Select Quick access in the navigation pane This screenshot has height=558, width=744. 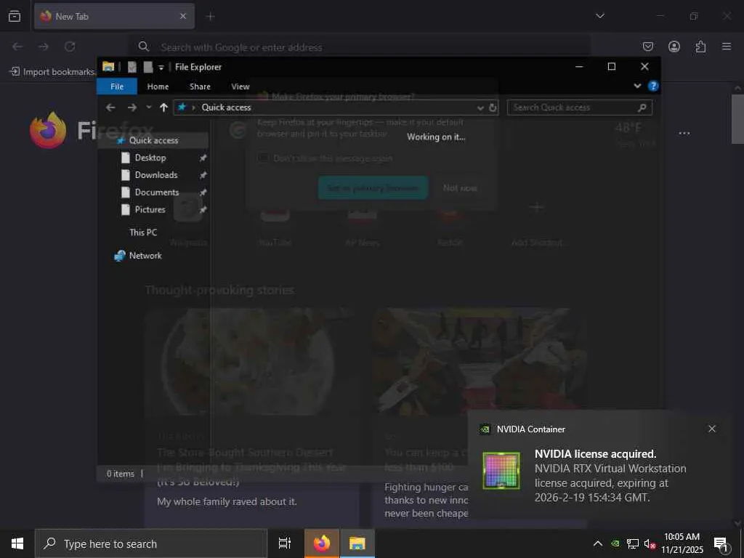153,140
